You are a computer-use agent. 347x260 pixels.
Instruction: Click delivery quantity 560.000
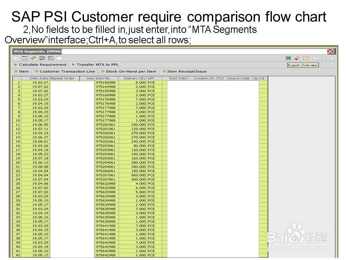point(133,175)
